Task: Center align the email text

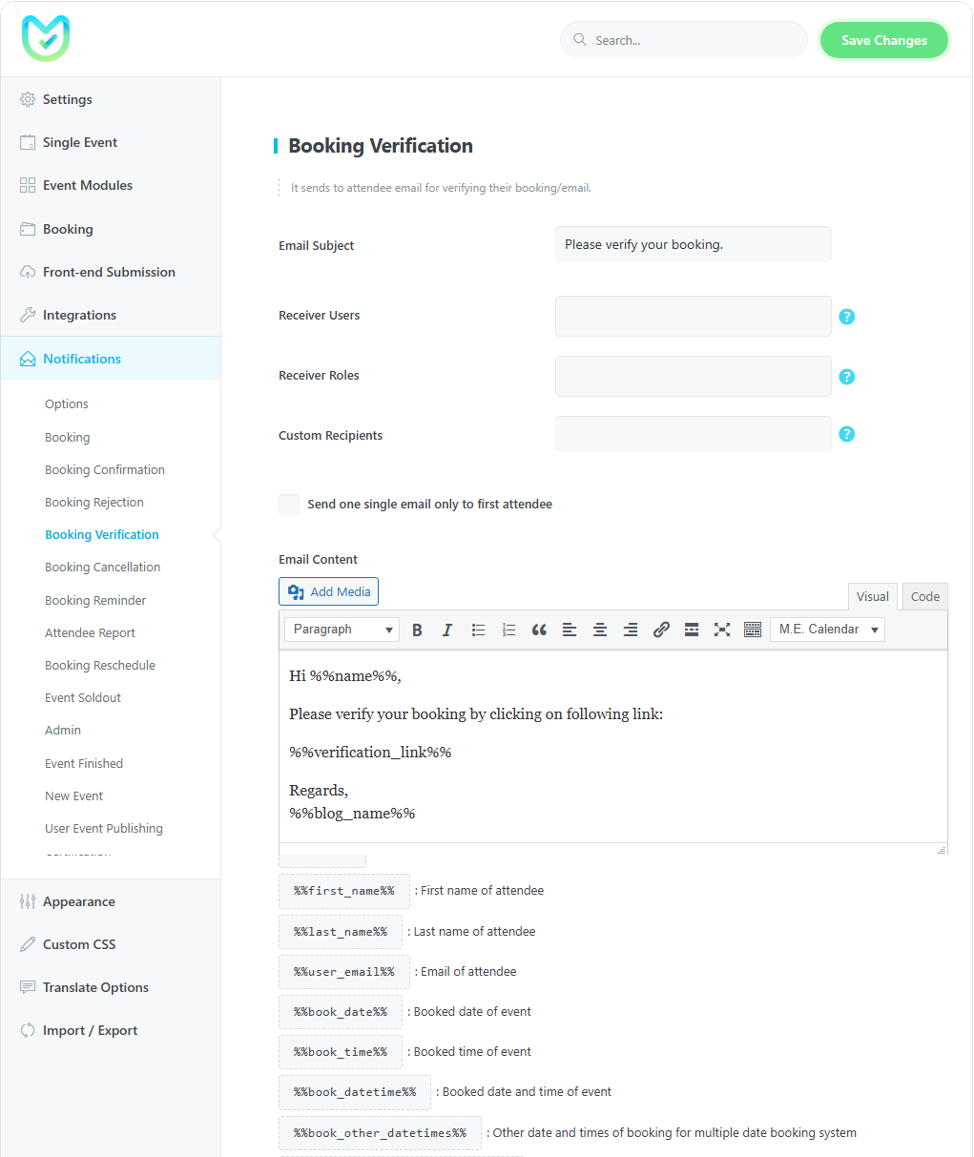Action: [600, 630]
